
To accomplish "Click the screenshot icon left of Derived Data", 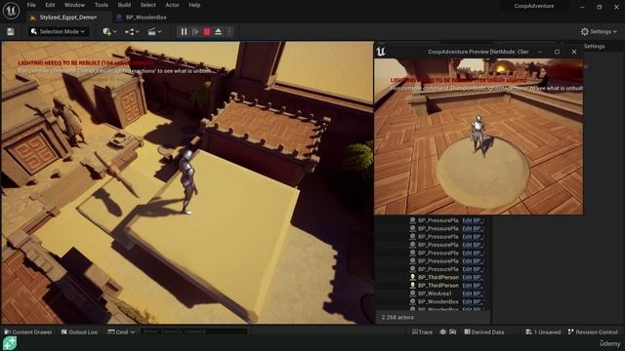I will coord(453,331).
